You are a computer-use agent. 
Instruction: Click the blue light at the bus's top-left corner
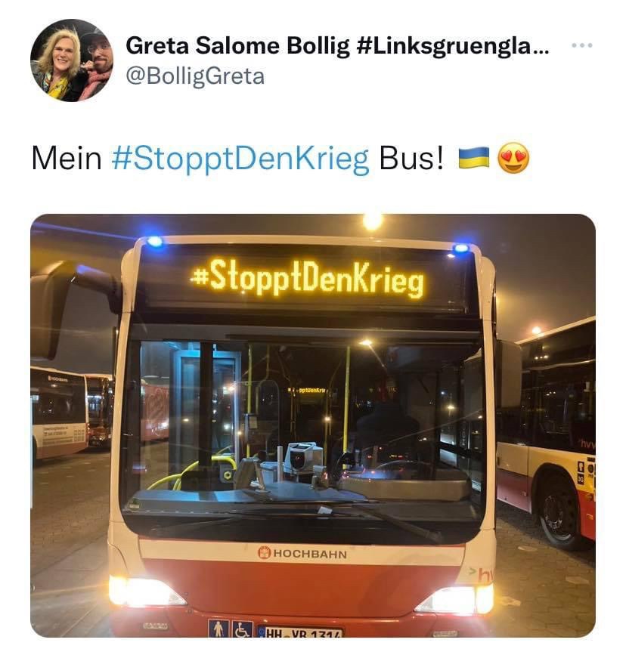(155, 241)
